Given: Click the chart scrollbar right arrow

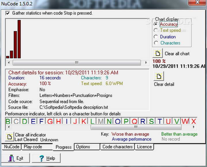Looking at the screenshot, I should [x=146, y=63].
